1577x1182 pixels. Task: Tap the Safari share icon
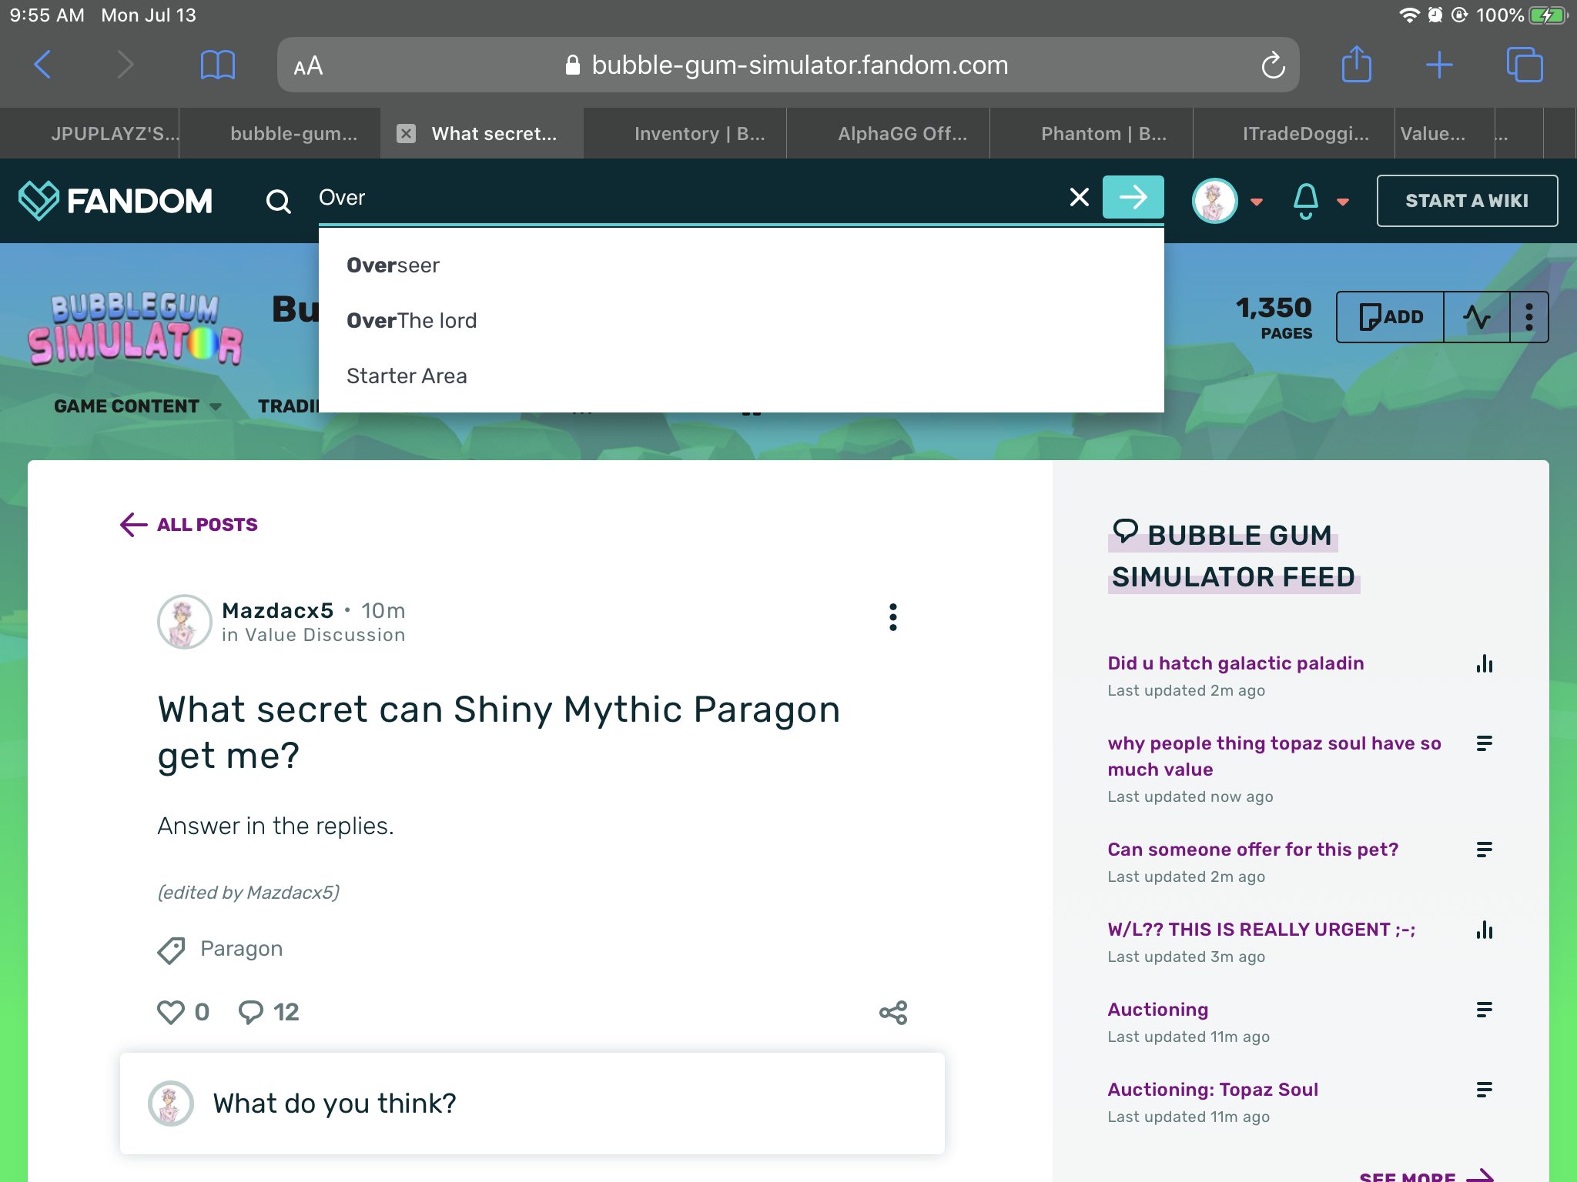[1356, 65]
